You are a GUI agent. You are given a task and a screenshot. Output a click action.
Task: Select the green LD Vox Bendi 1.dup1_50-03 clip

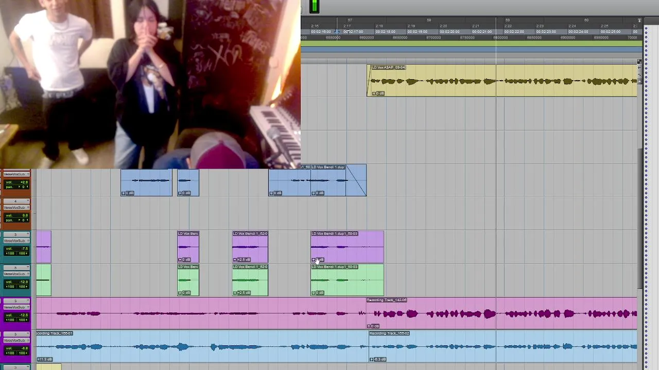click(x=347, y=281)
